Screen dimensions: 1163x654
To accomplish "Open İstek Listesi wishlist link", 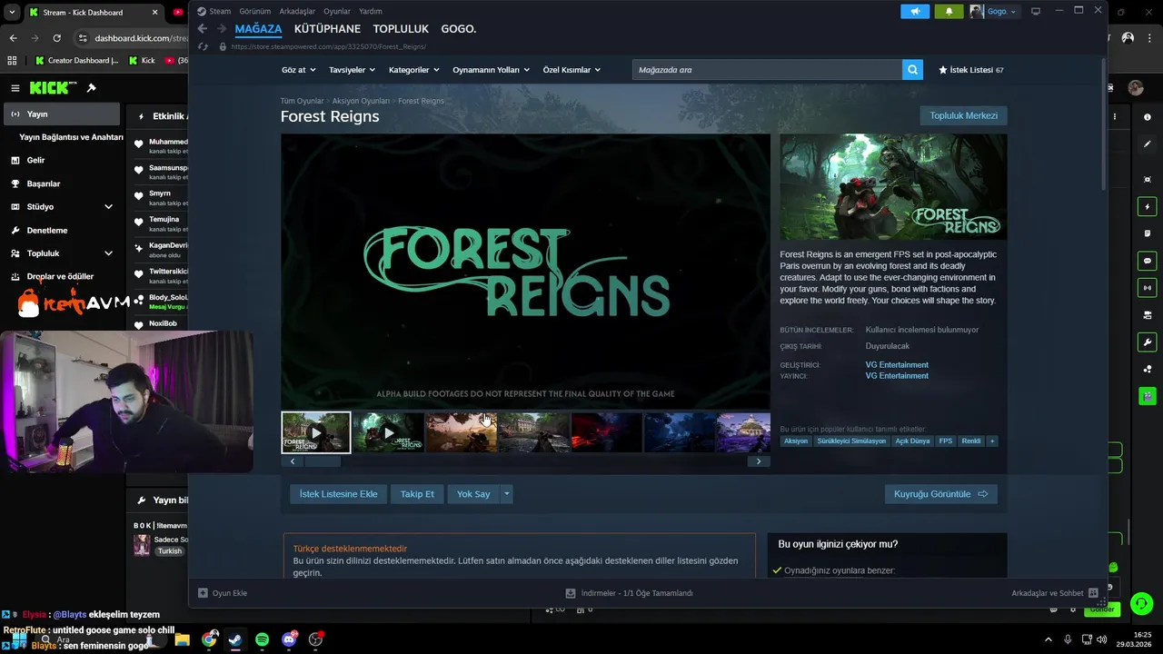I will click(x=971, y=70).
